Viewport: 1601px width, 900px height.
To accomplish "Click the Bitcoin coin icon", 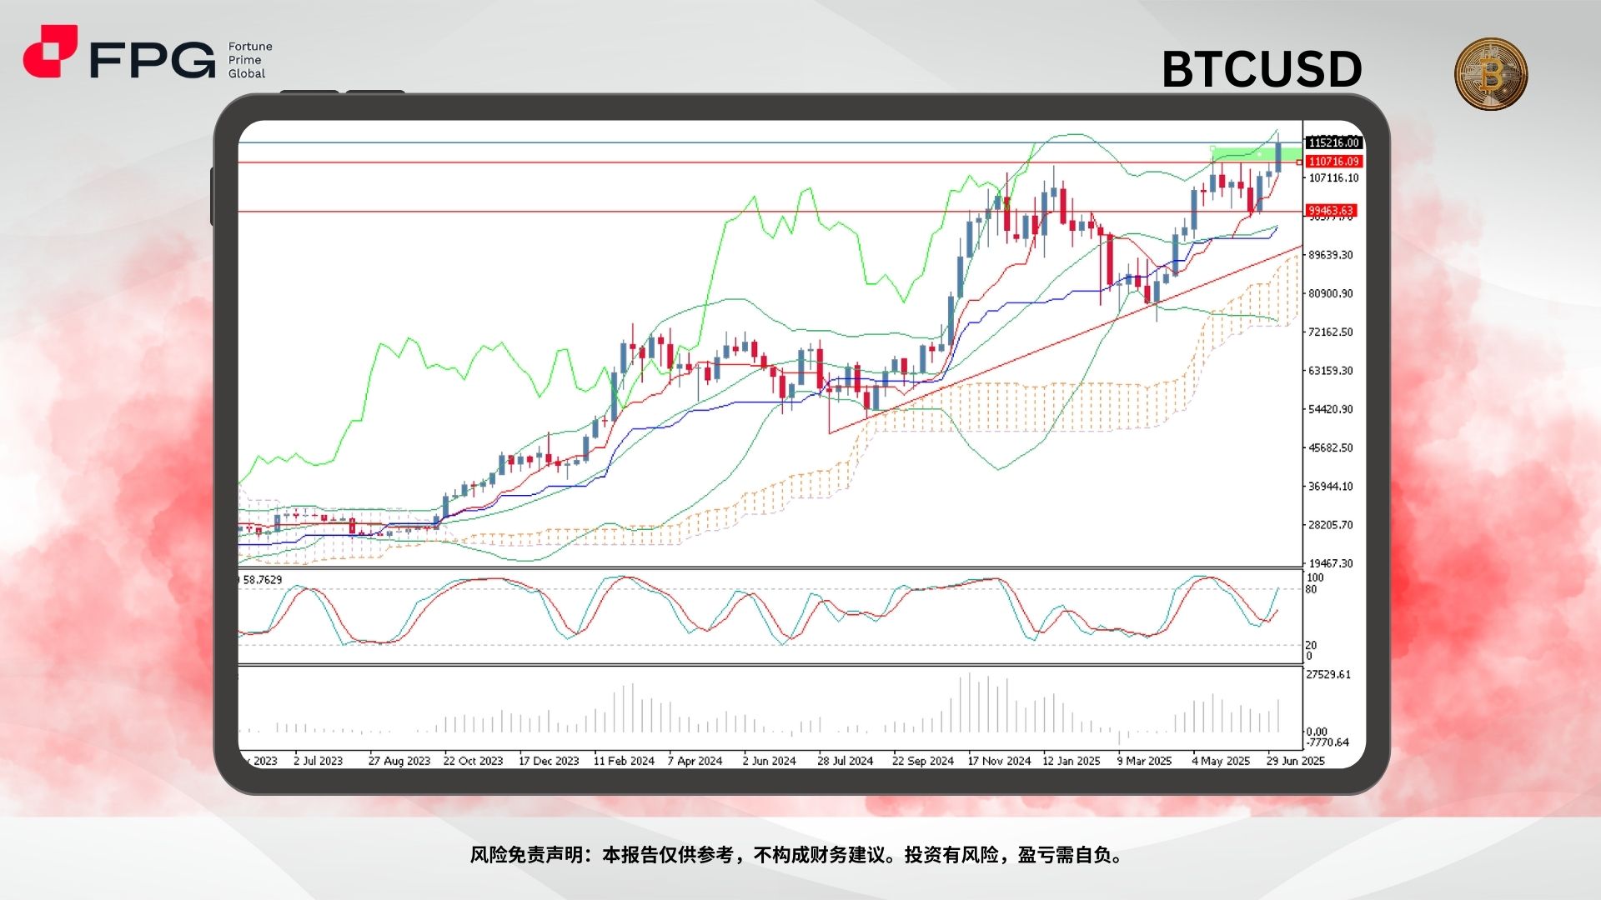I will tap(1491, 73).
